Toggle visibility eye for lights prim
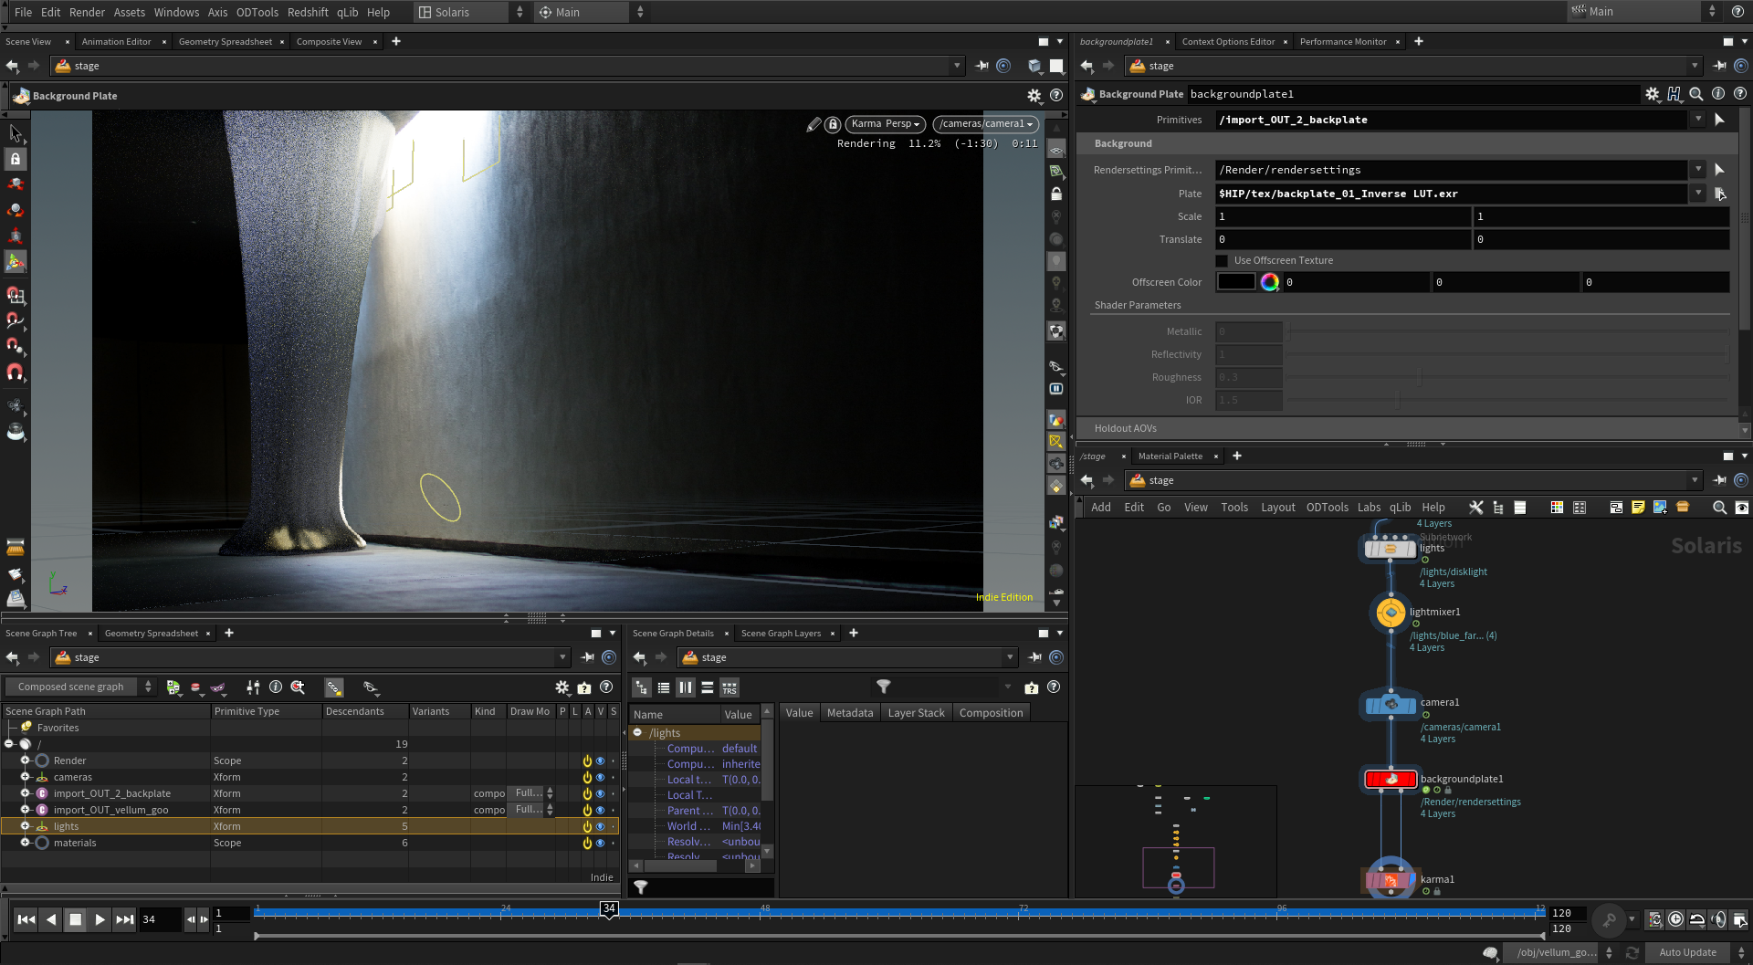The image size is (1753, 965). (x=600, y=827)
